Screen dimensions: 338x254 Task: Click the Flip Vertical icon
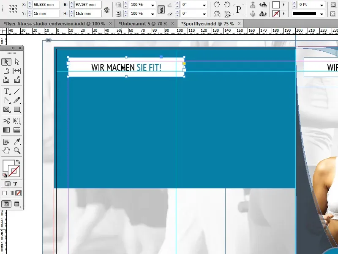pos(227,14)
